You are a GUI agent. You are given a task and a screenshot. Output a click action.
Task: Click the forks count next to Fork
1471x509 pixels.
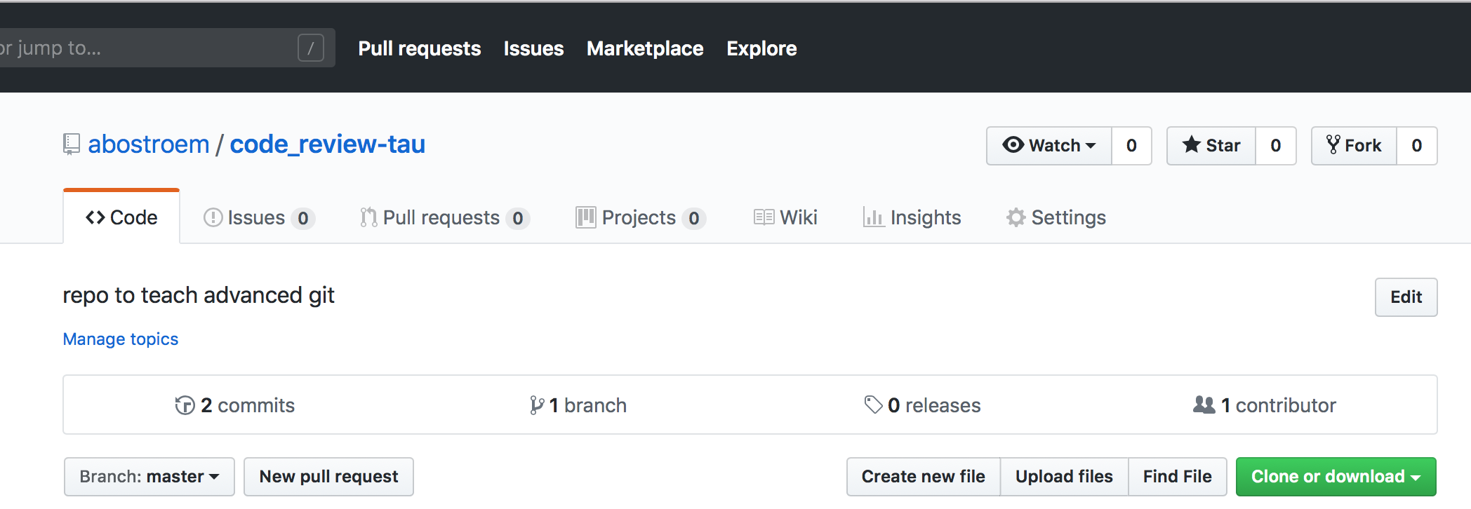pos(1417,146)
